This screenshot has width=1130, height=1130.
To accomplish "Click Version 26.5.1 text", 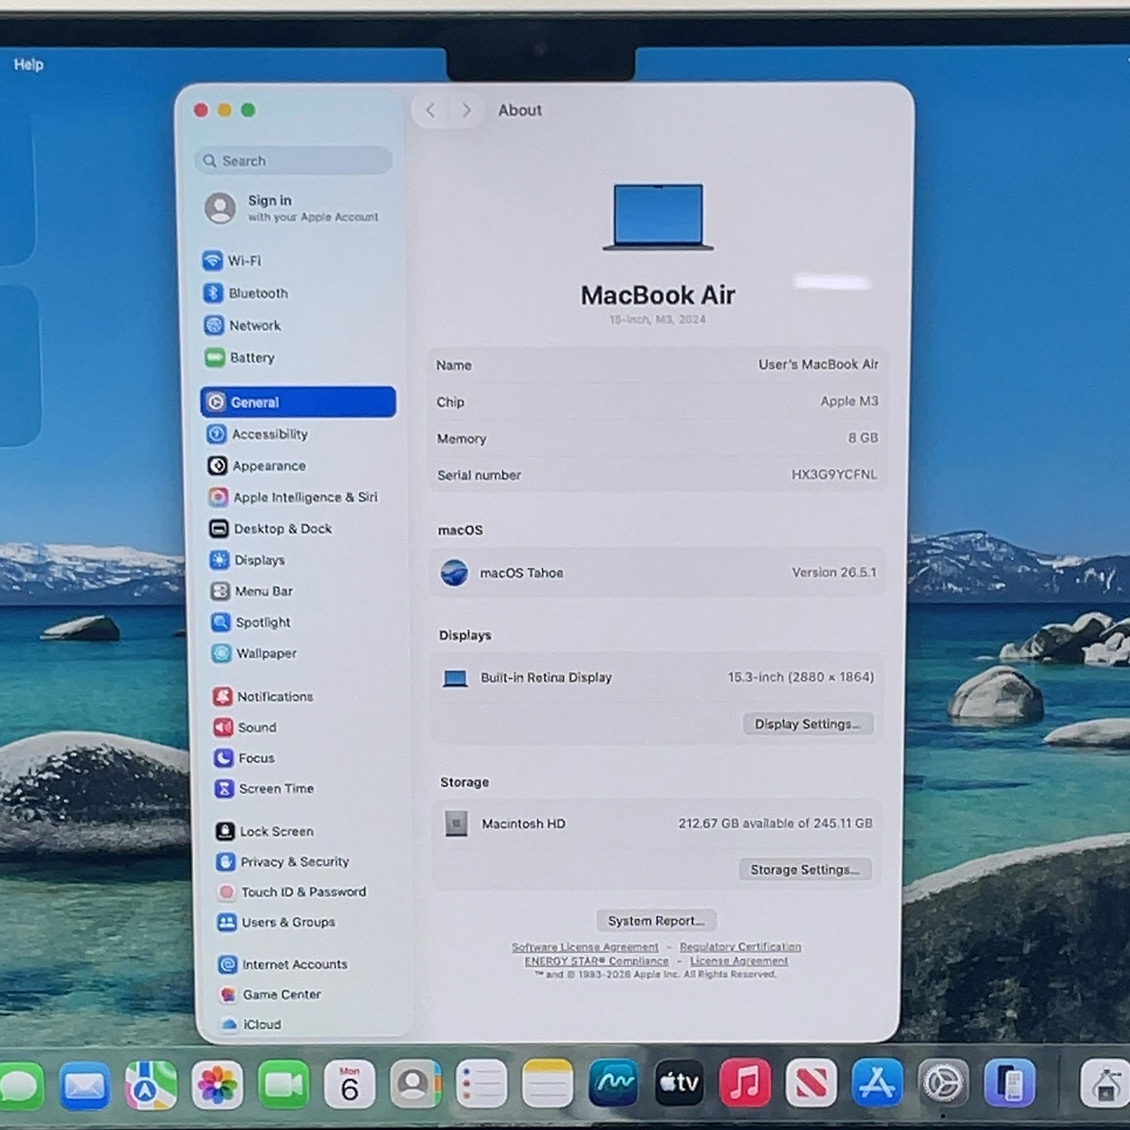I will [834, 572].
